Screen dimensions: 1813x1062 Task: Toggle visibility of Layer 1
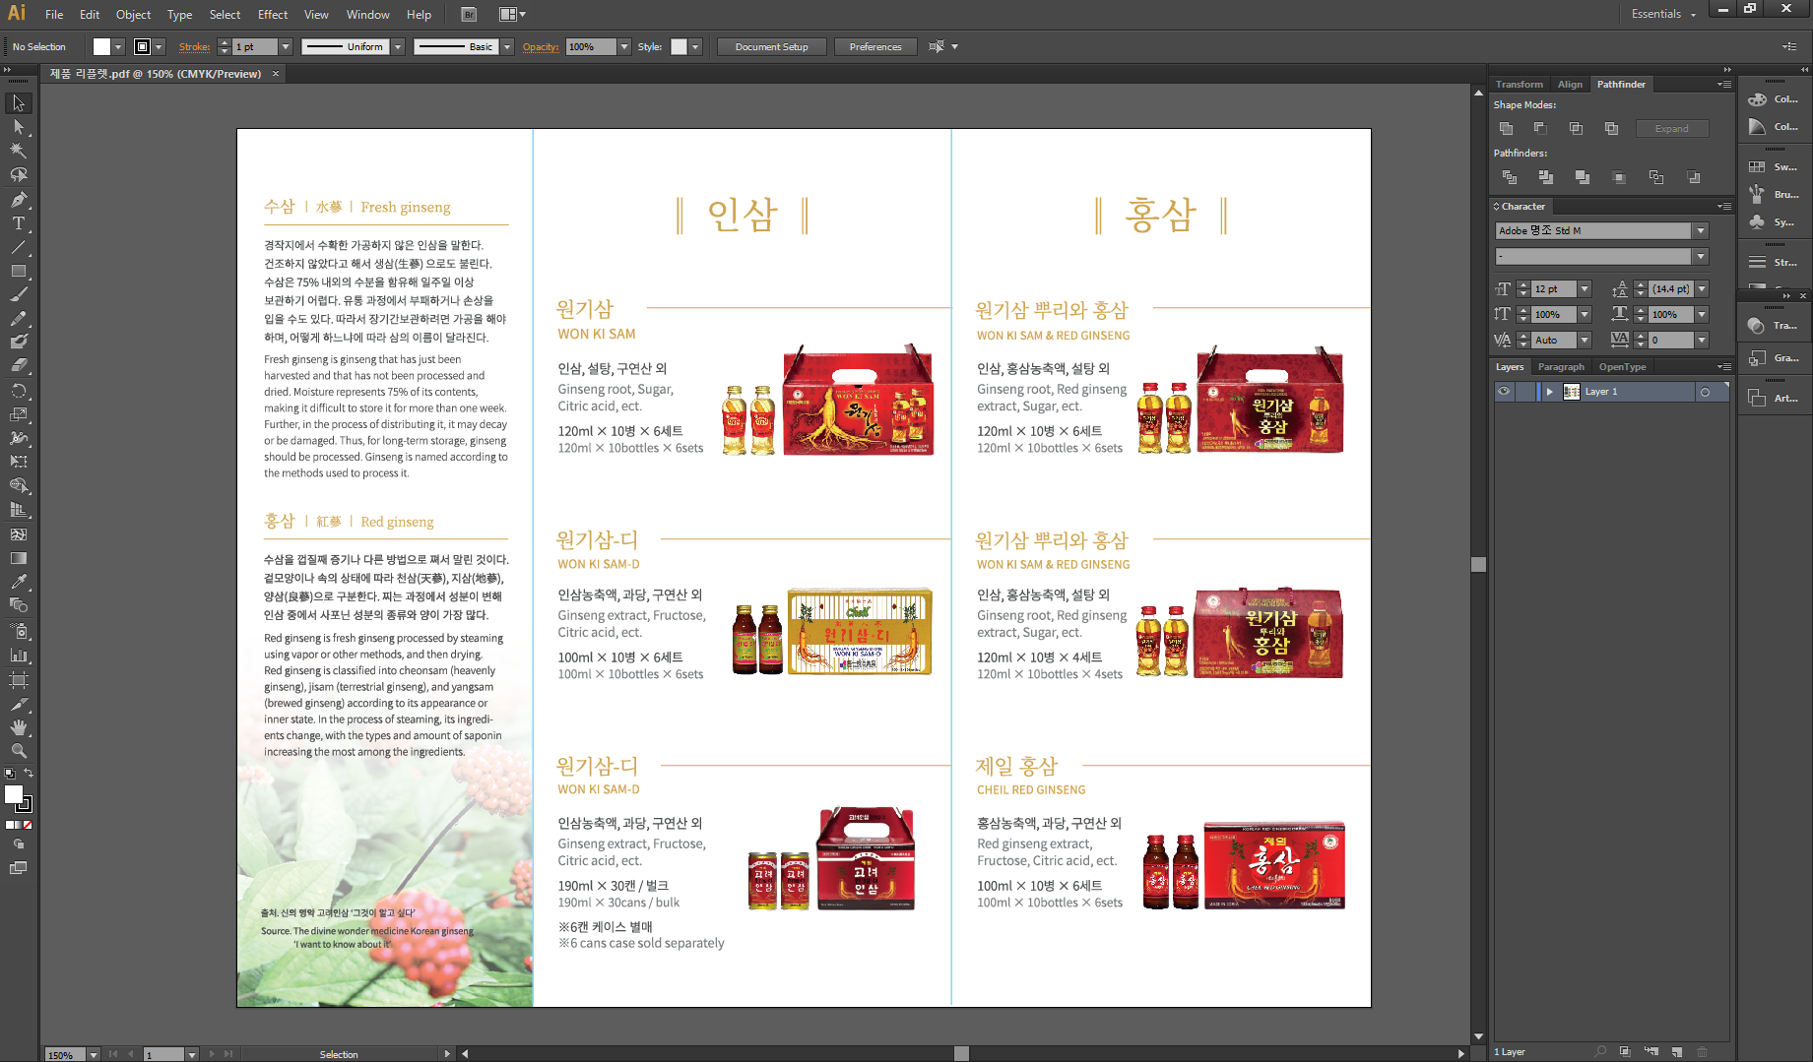pos(1504,392)
